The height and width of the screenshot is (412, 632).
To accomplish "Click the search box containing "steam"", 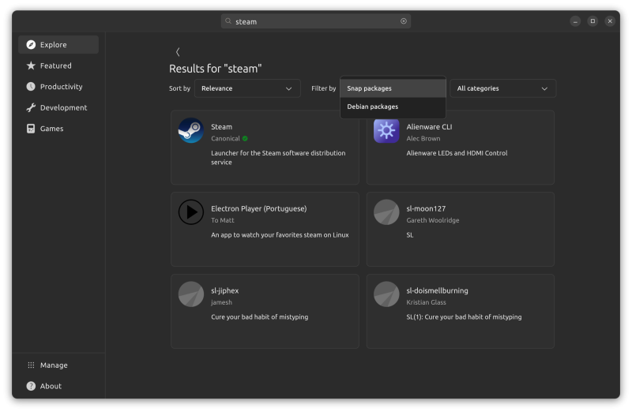I will click(316, 21).
